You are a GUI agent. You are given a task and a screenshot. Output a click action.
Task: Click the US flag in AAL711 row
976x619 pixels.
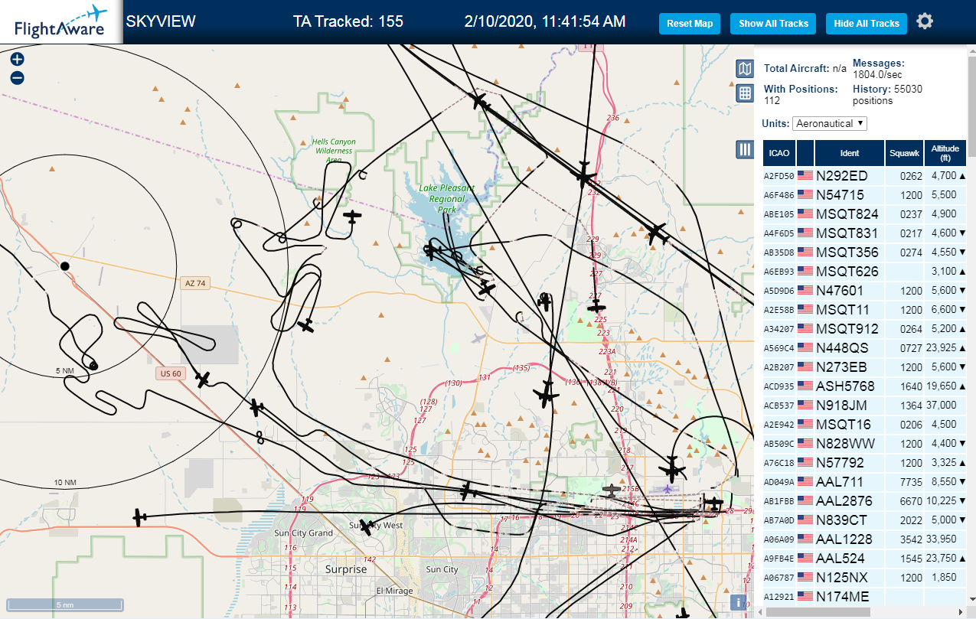pos(805,481)
